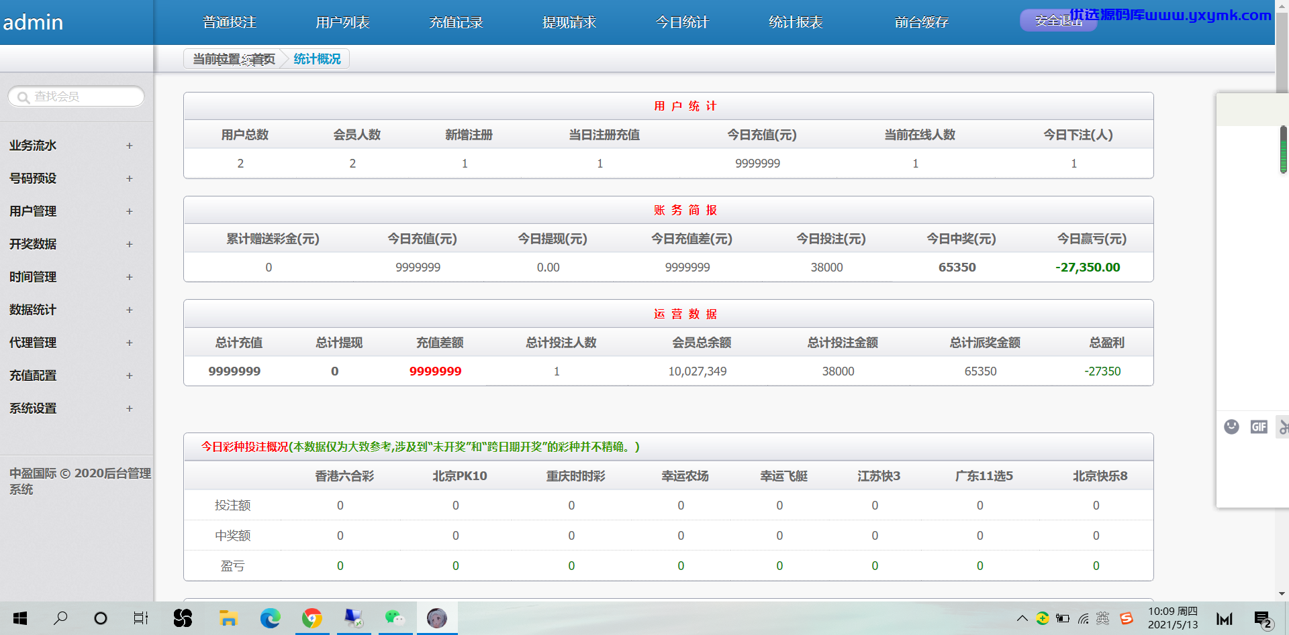1289x635 pixels.
Task: Expand 代理管理 plus sign
Action: pos(130,343)
